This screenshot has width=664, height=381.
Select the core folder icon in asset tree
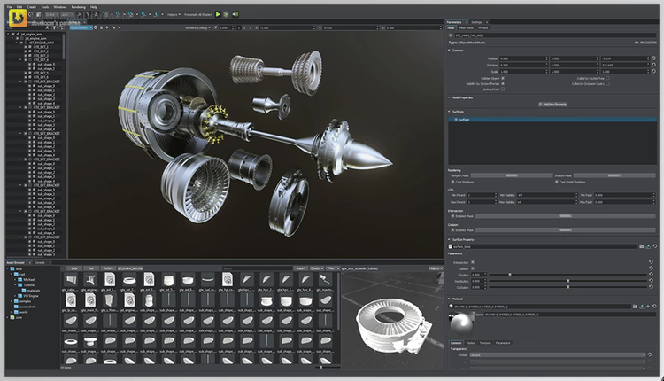12,317
